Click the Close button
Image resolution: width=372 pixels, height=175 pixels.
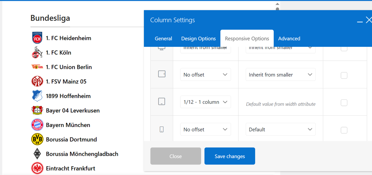[176, 156]
